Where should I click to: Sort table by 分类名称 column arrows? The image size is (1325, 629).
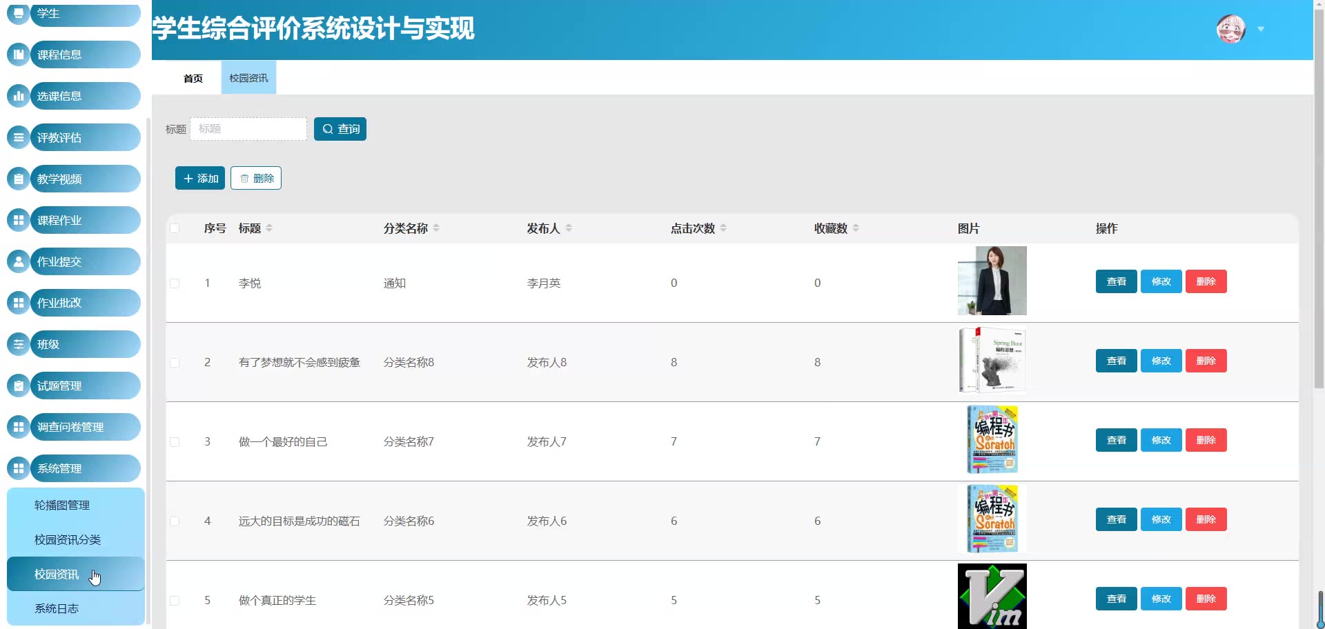point(436,228)
